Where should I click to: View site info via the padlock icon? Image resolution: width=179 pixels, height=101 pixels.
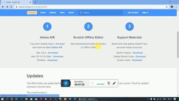tap(17, 7)
